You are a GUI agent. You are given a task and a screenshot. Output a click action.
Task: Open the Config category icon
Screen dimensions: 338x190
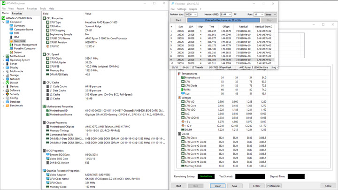click(x=8, y=98)
